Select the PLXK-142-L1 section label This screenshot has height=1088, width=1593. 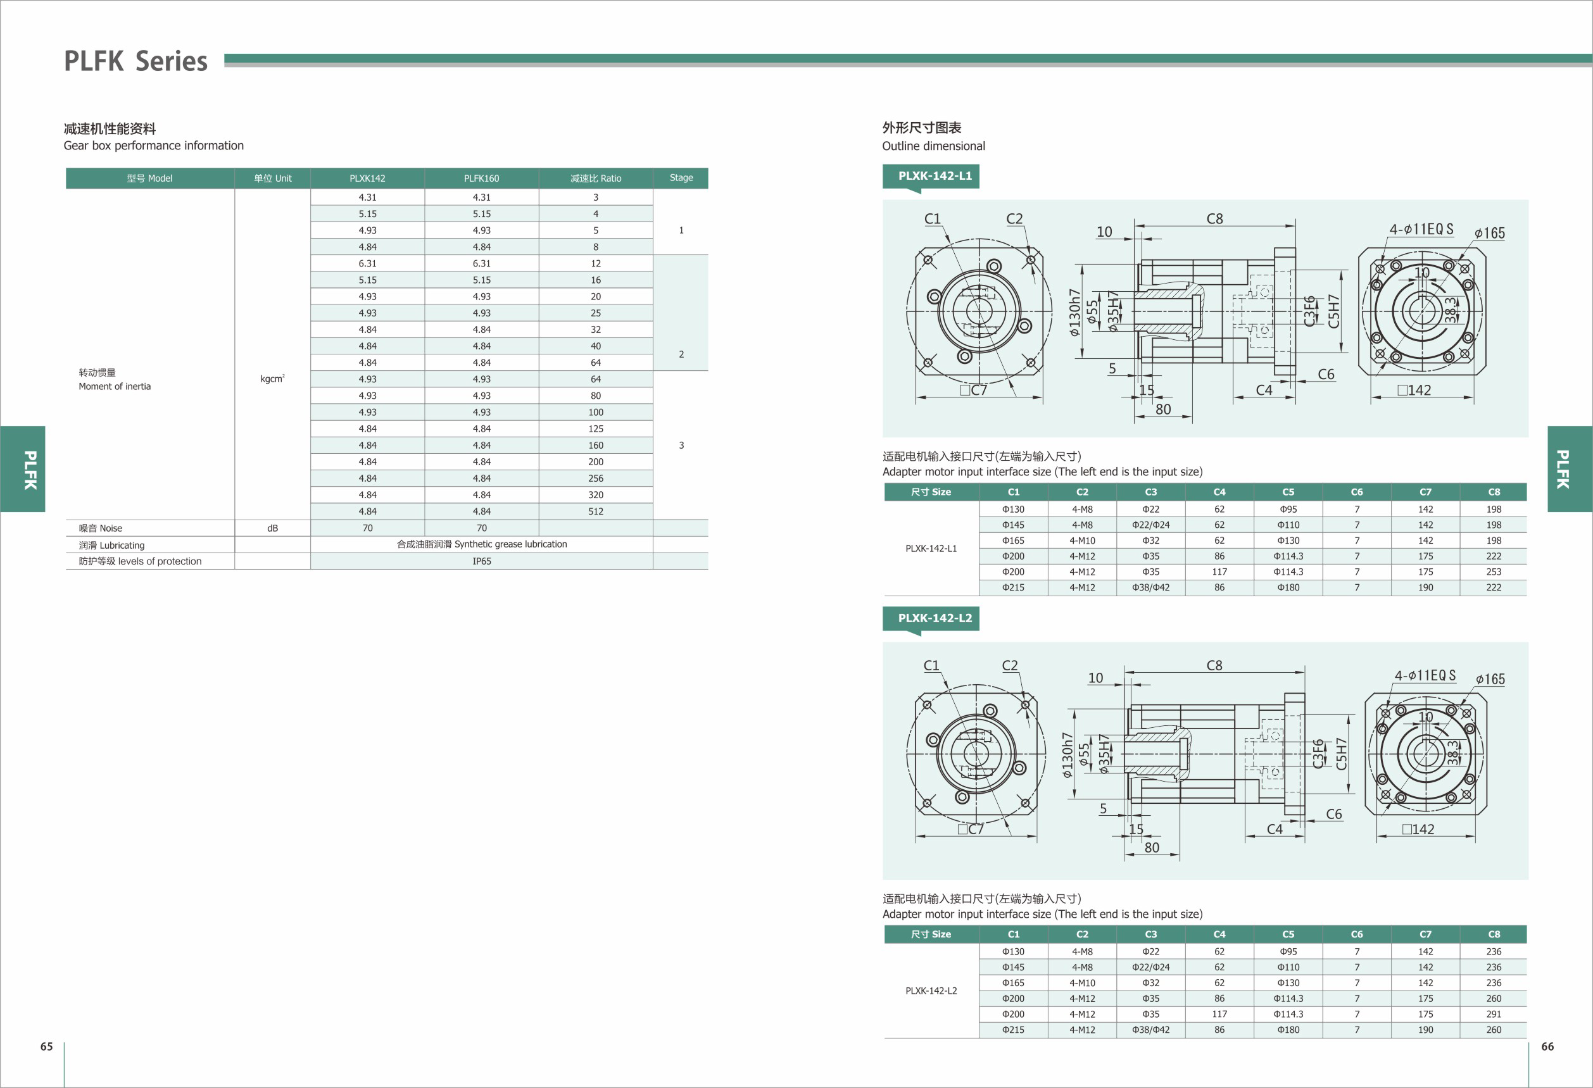[935, 176]
